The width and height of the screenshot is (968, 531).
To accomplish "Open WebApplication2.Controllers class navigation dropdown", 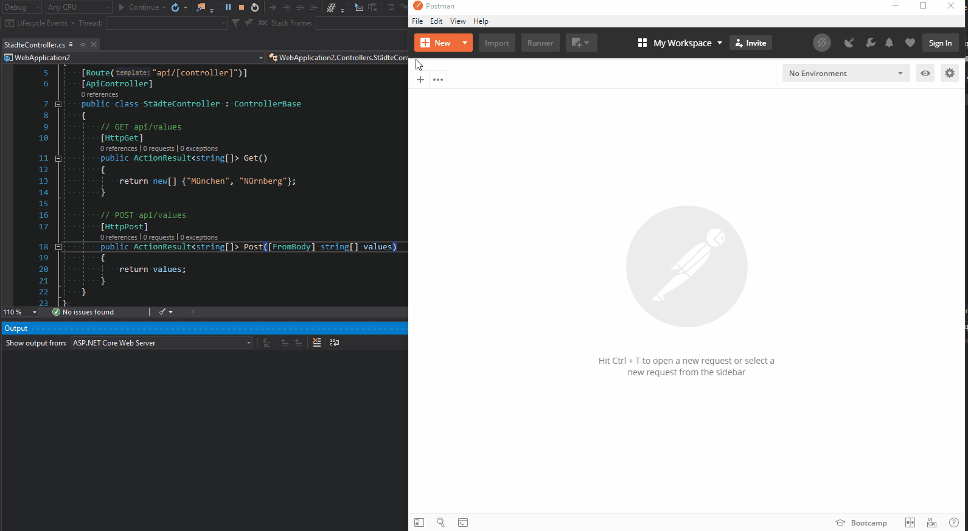I will (x=338, y=58).
